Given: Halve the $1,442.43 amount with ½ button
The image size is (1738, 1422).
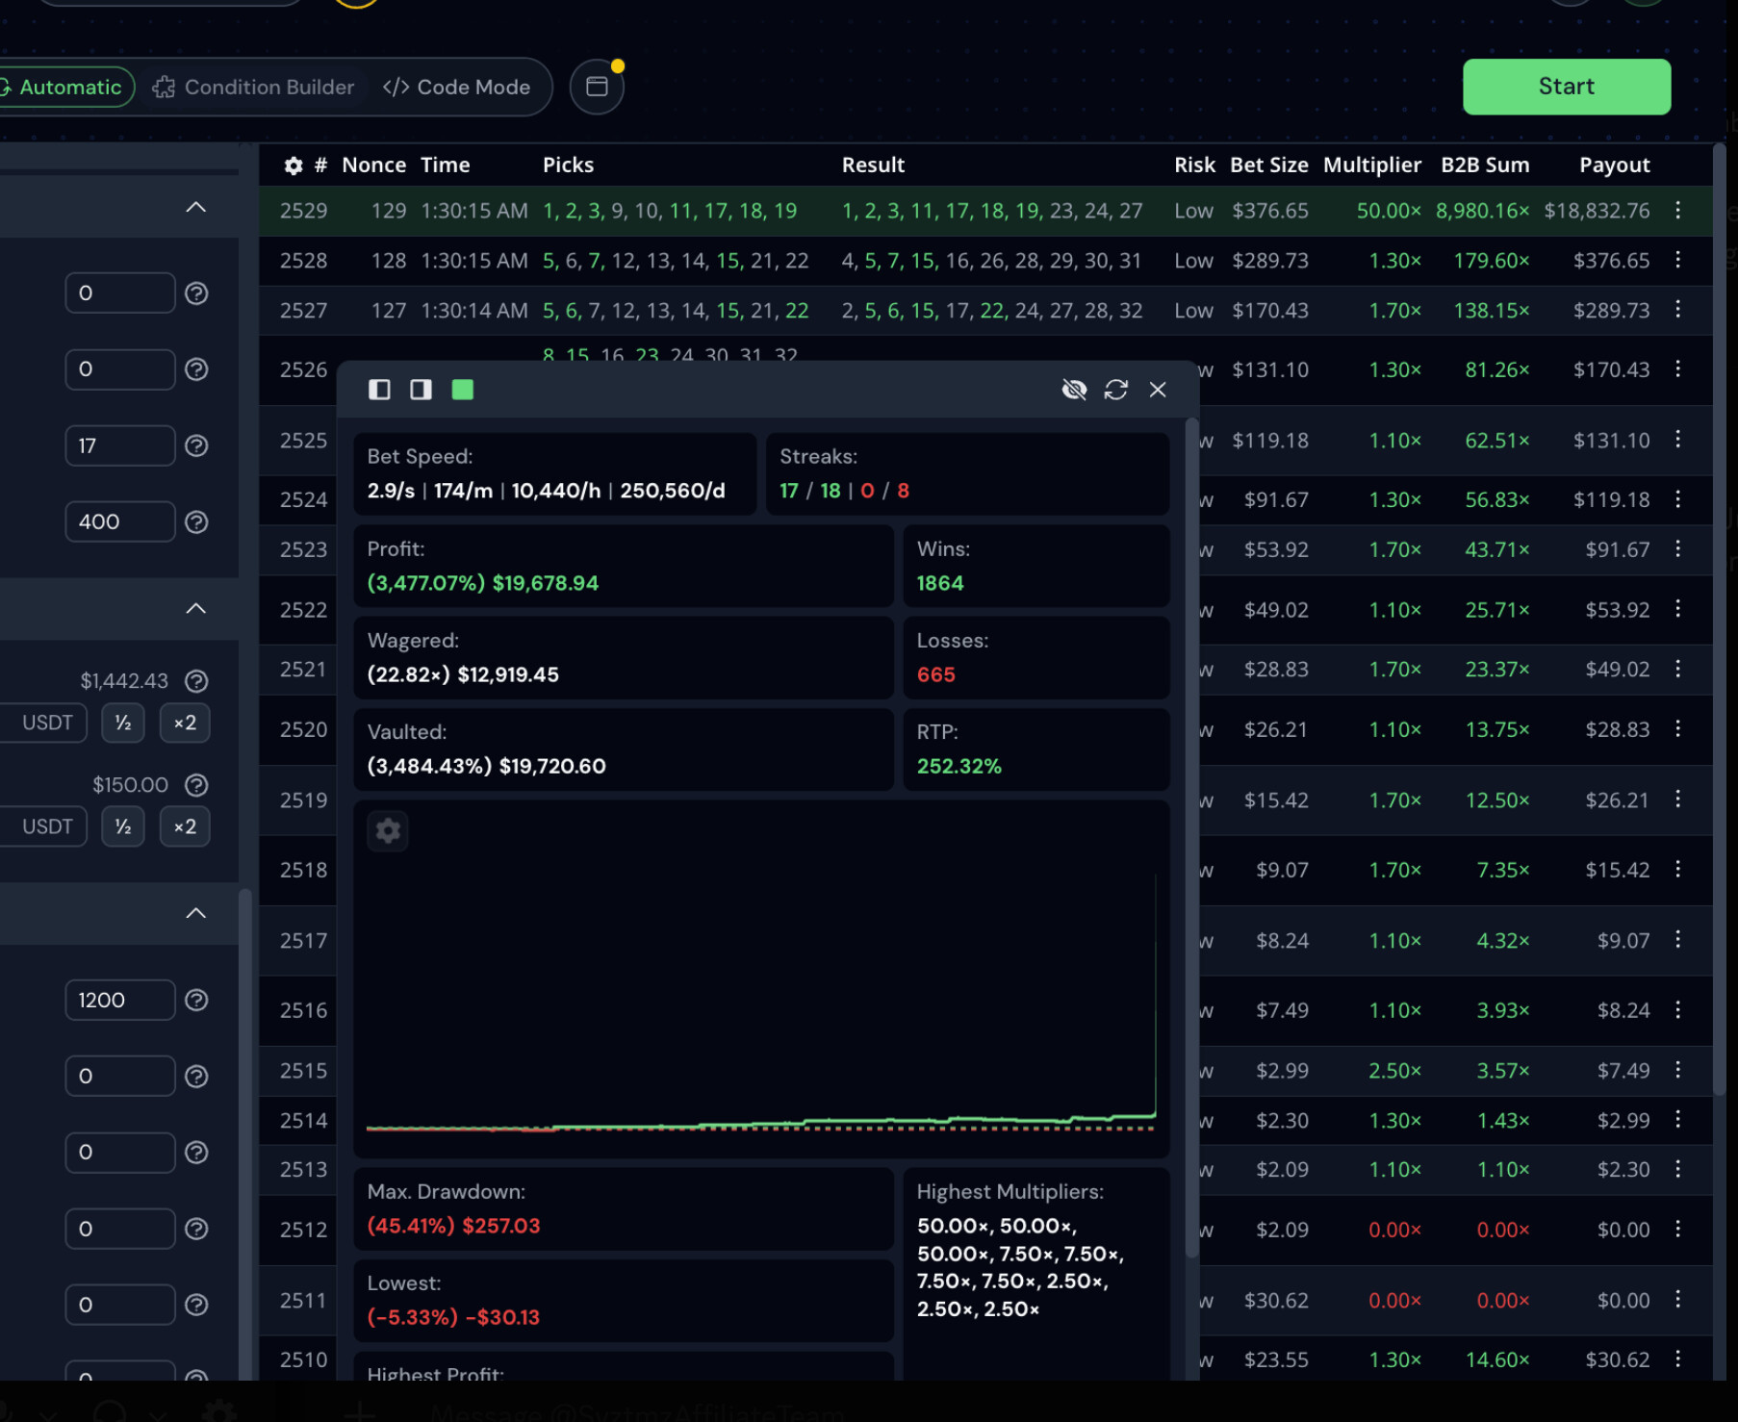Looking at the screenshot, I should pyautogui.click(x=123, y=723).
